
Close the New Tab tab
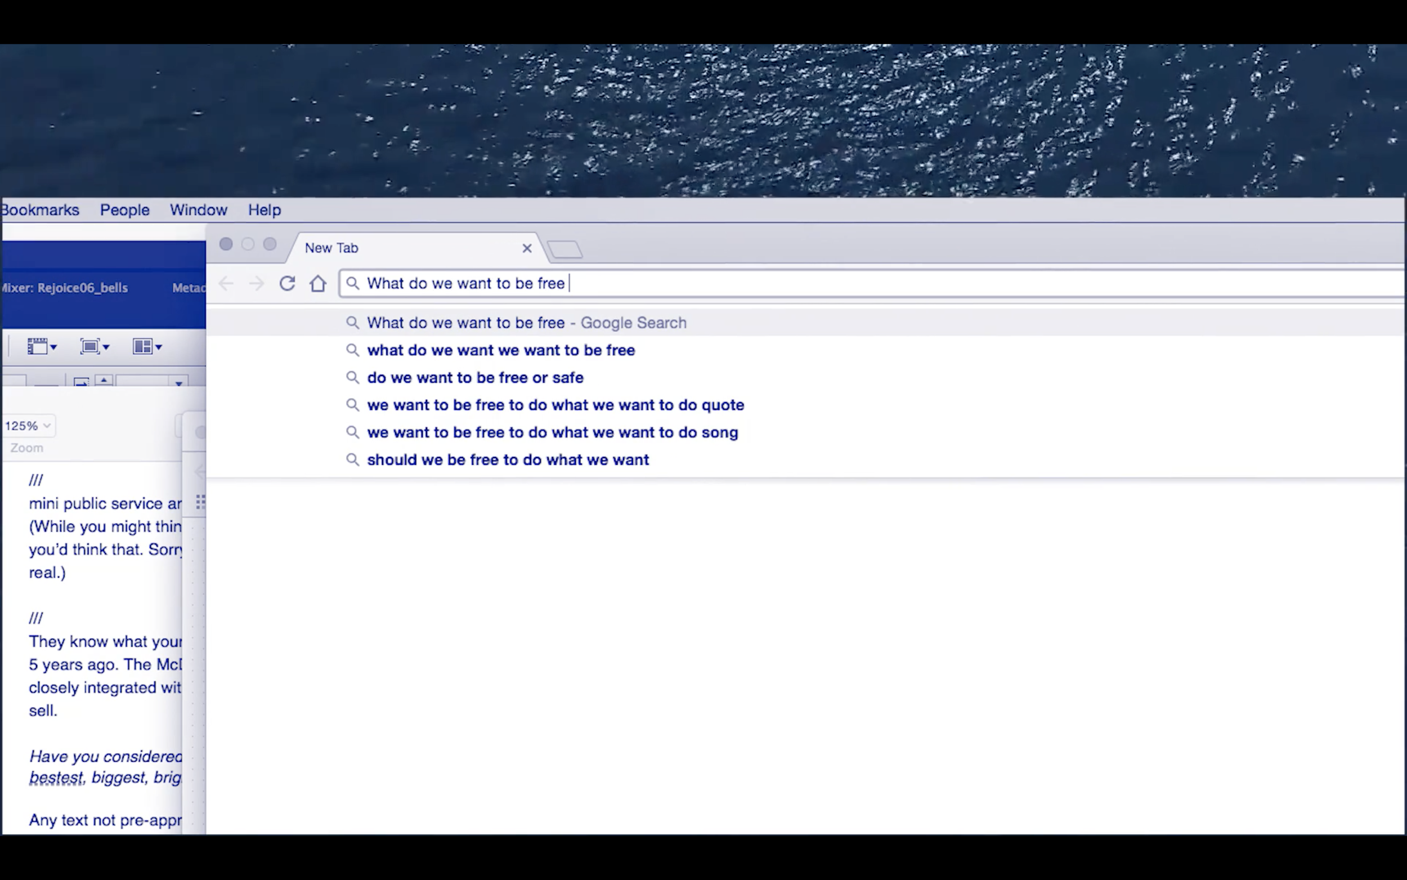tap(526, 248)
